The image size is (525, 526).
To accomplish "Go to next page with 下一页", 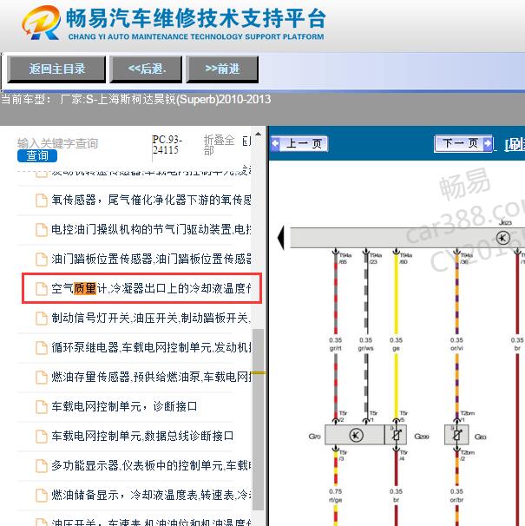I will click(463, 143).
